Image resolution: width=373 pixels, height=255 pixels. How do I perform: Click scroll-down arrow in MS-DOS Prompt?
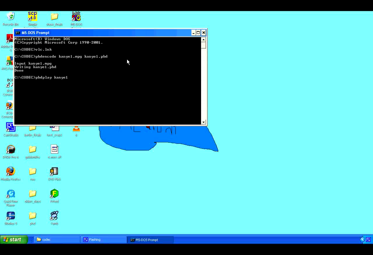pyautogui.click(x=203, y=122)
